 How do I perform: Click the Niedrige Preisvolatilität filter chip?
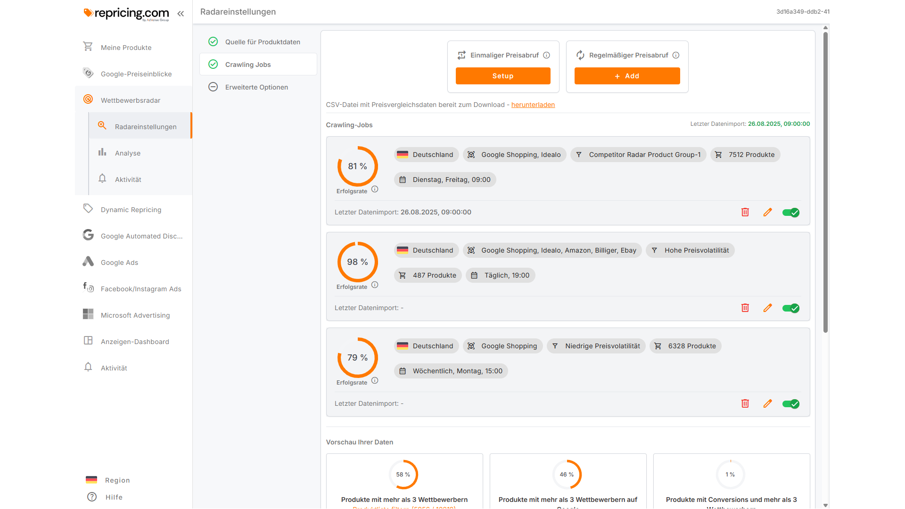(x=596, y=346)
